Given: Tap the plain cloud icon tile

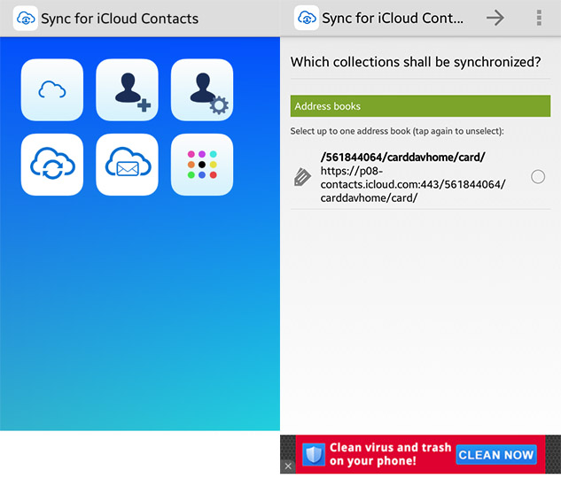Looking at the screenshot, I should pos(52,89).
